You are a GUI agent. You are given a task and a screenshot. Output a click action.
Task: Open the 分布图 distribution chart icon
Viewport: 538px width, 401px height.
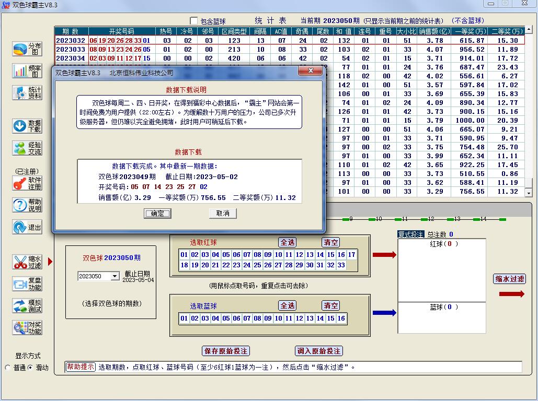click(27, 49)
